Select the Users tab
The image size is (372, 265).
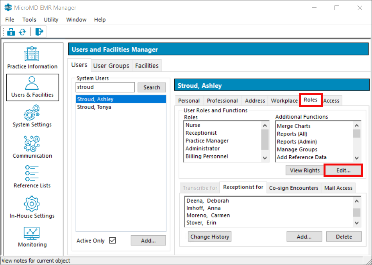pos(79,65)
